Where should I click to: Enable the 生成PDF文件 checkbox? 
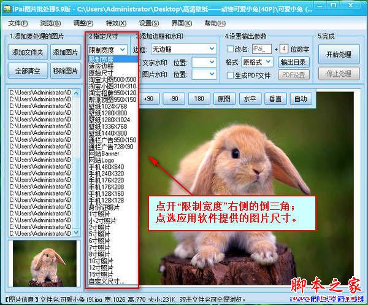(x=230, y=75)
